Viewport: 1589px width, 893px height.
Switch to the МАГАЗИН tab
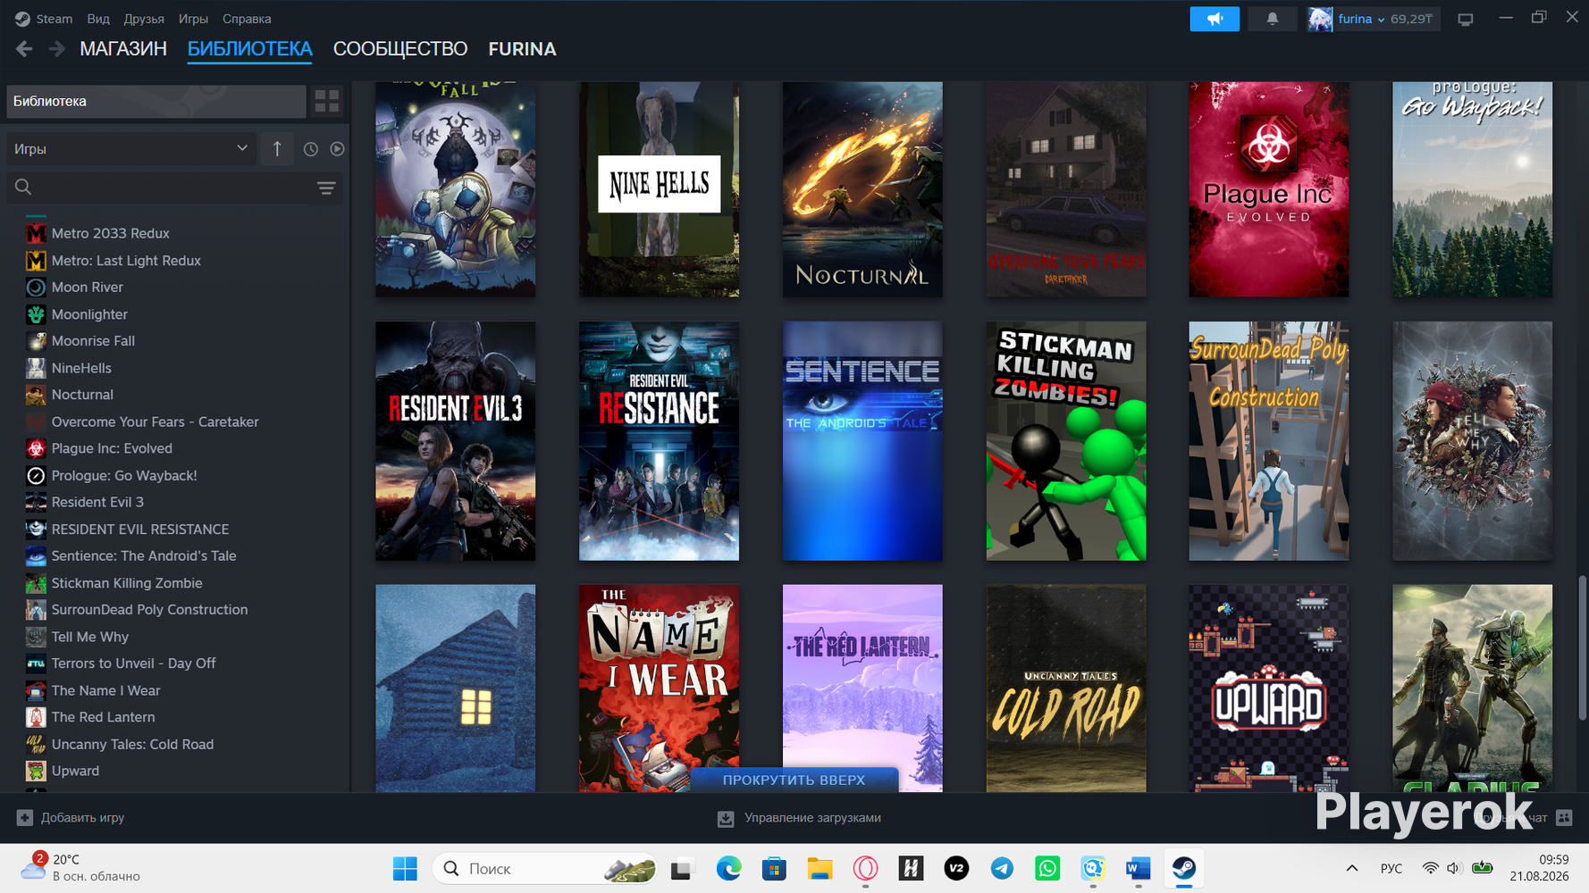click(x=123, y=49)
